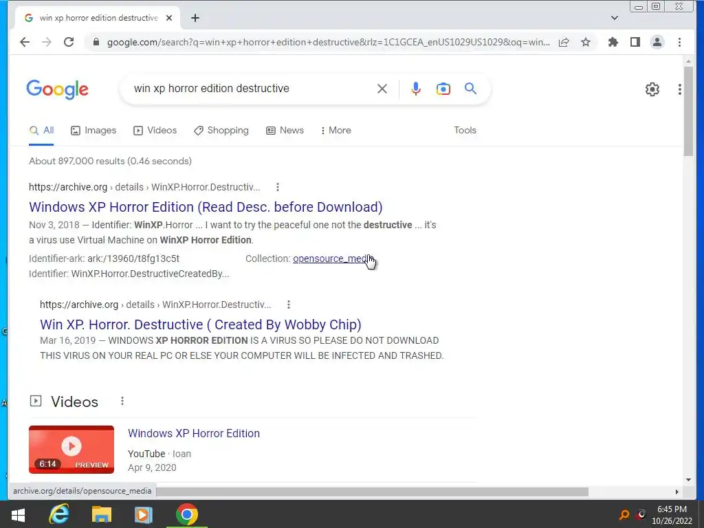The height and width of the screenshot is (528, 704).
Task: Click the first result's archive.org URL breadcrumb
Action: 144,187
